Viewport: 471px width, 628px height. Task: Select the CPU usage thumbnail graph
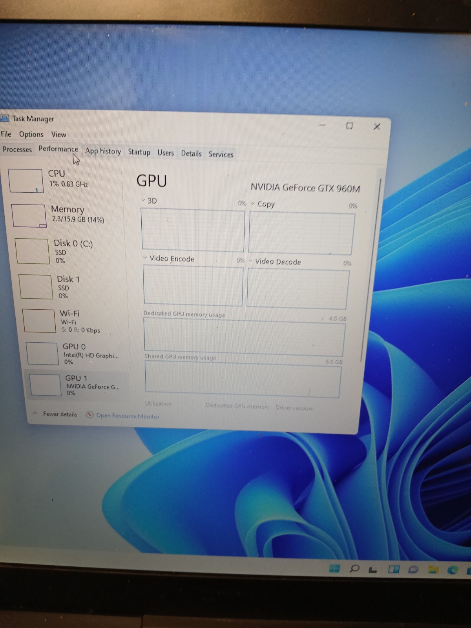pyautogui.click(x=26, y=181)
